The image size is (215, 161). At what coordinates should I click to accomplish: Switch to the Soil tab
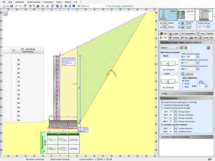click(163, 33)
